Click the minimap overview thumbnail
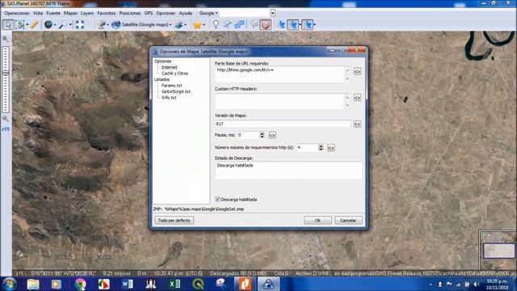 click(498, 250)
